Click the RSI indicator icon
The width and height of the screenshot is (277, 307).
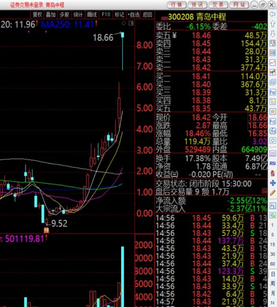pos(272,163)
